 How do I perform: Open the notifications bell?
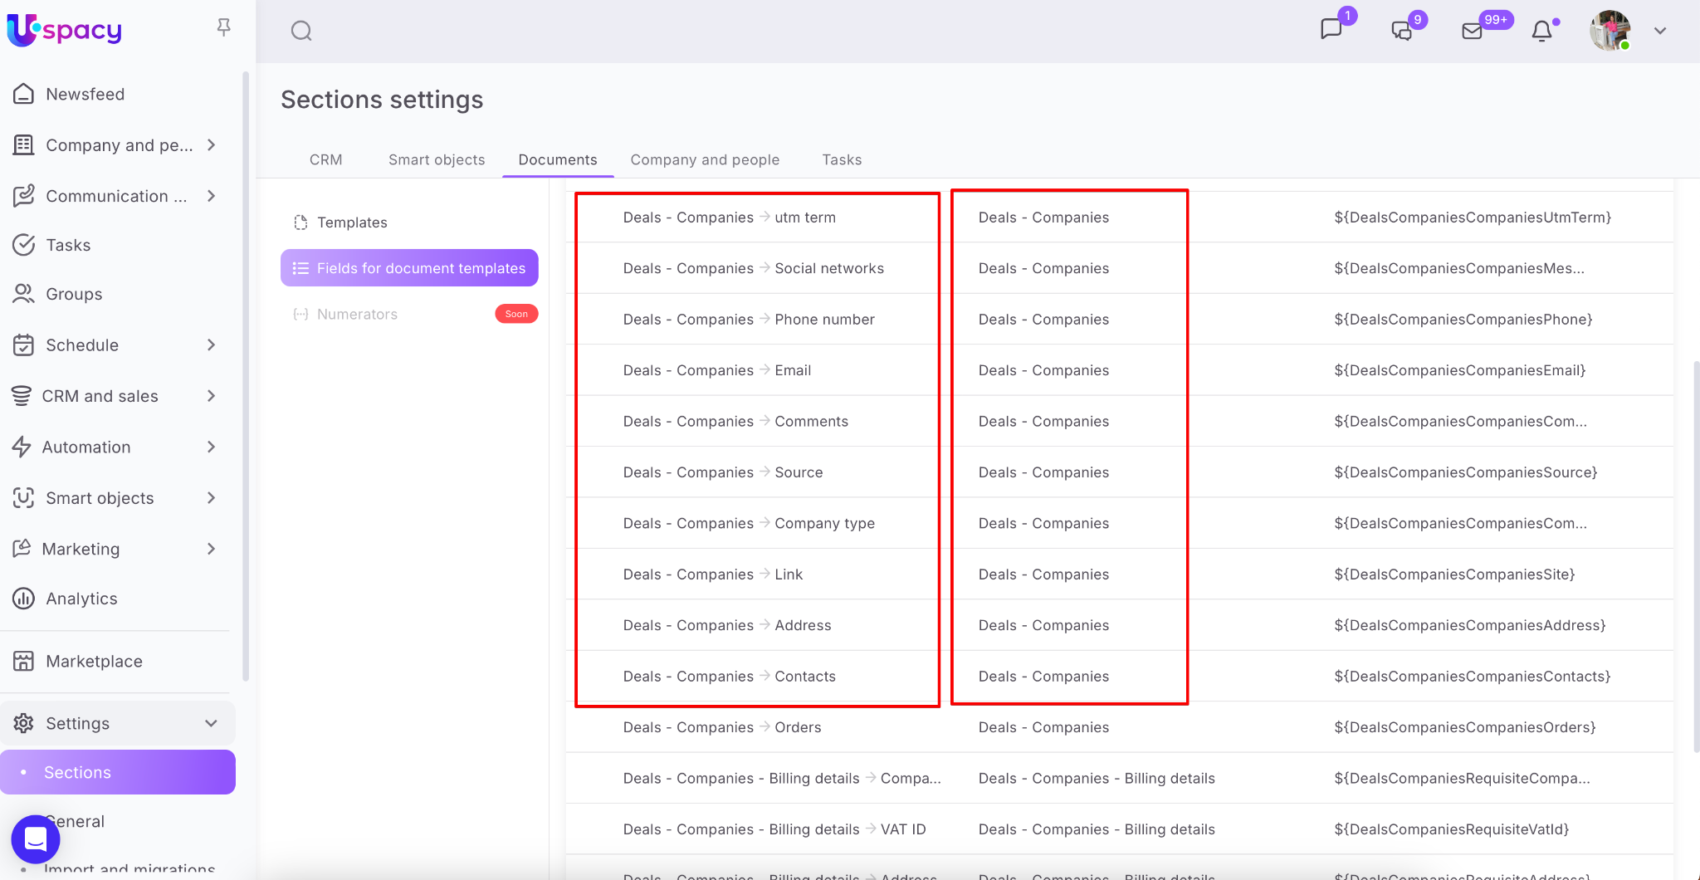[x=1541, y=32]
